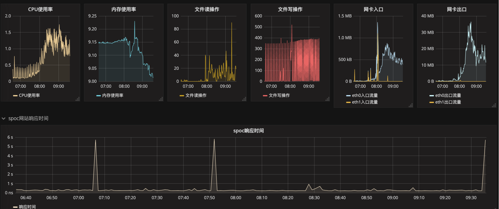Click the 40 MB label in the 网卡出口 chart
The height and width of the screenshot is (209, 499).
[x=427, y=16]
